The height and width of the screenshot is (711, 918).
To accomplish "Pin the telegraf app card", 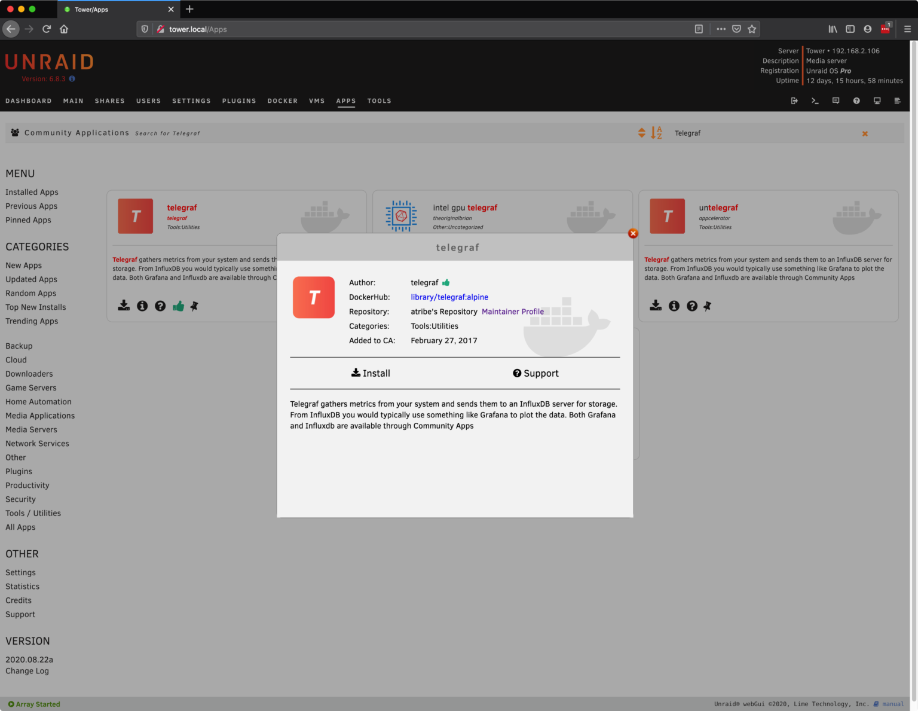I will (194, 306).
